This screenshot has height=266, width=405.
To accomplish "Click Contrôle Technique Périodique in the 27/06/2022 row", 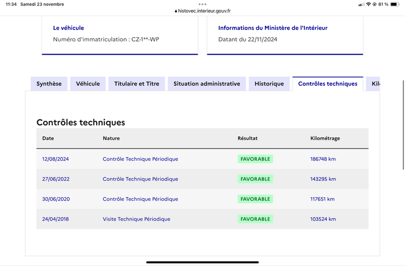I will coord(140,179).
